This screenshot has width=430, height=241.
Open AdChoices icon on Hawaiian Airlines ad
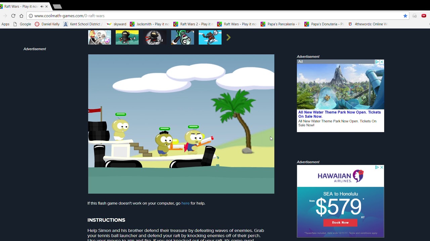(x=377, y=167)
